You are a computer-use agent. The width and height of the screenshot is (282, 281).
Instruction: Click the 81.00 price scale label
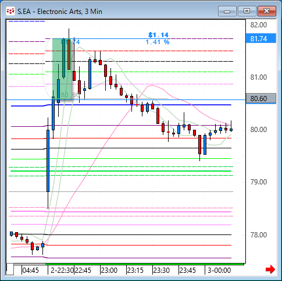[x=259, y=77]
